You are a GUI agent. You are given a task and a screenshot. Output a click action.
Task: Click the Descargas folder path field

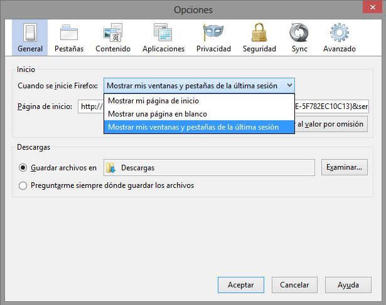pos(209,168)
